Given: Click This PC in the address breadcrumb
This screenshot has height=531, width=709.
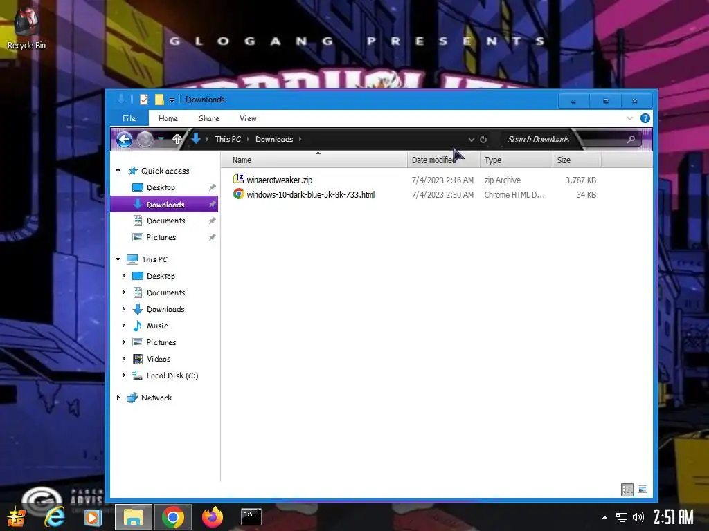Looking at the screenshot, I should (x=228, y=139).
